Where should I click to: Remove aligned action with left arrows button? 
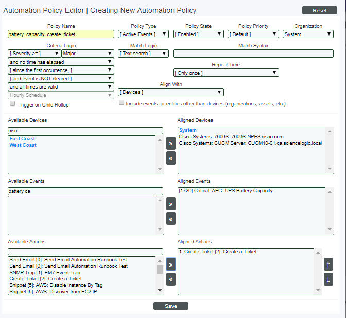point(171,279)
